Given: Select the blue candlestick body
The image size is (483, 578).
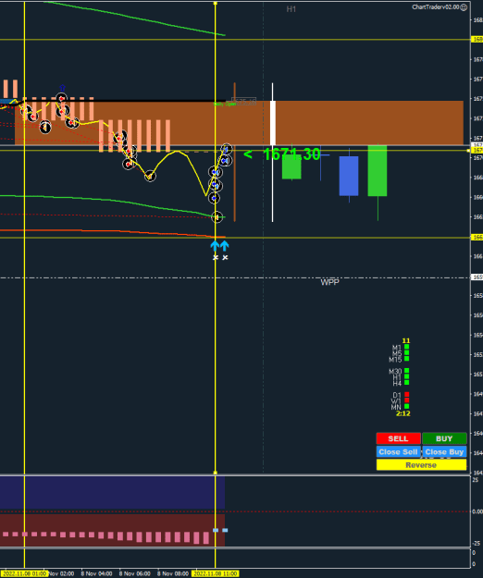Looking at the screenshot, I should (349, 176).
